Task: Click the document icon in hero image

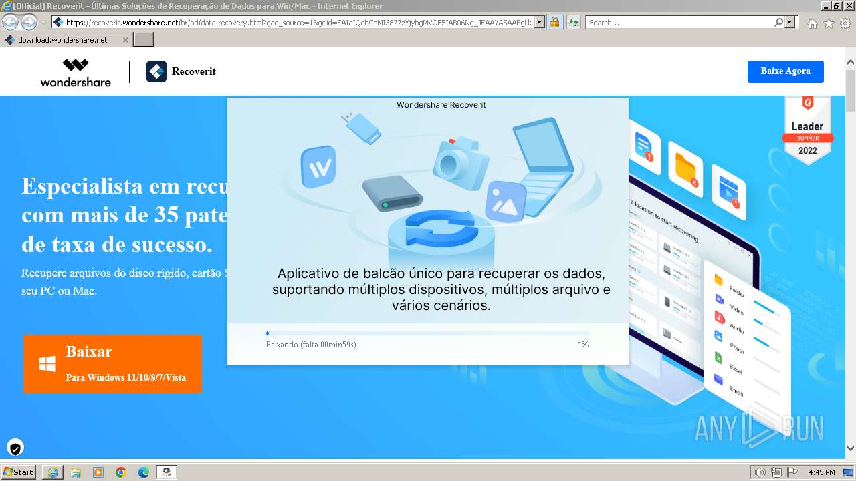Action: point(645,146)
